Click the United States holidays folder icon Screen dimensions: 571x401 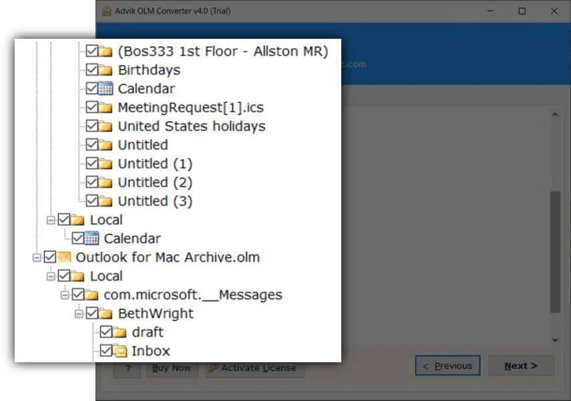106,126
